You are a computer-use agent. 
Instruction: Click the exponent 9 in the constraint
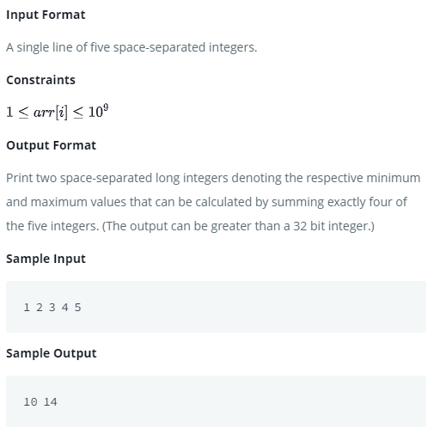(x=106, y=107)
